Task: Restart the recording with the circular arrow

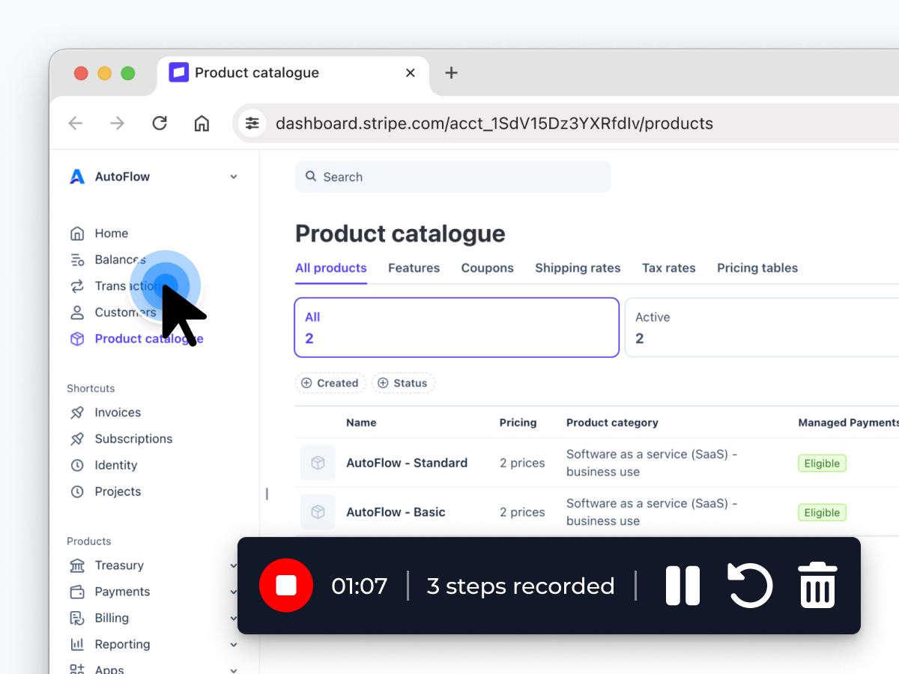Action: click(750, 585)
